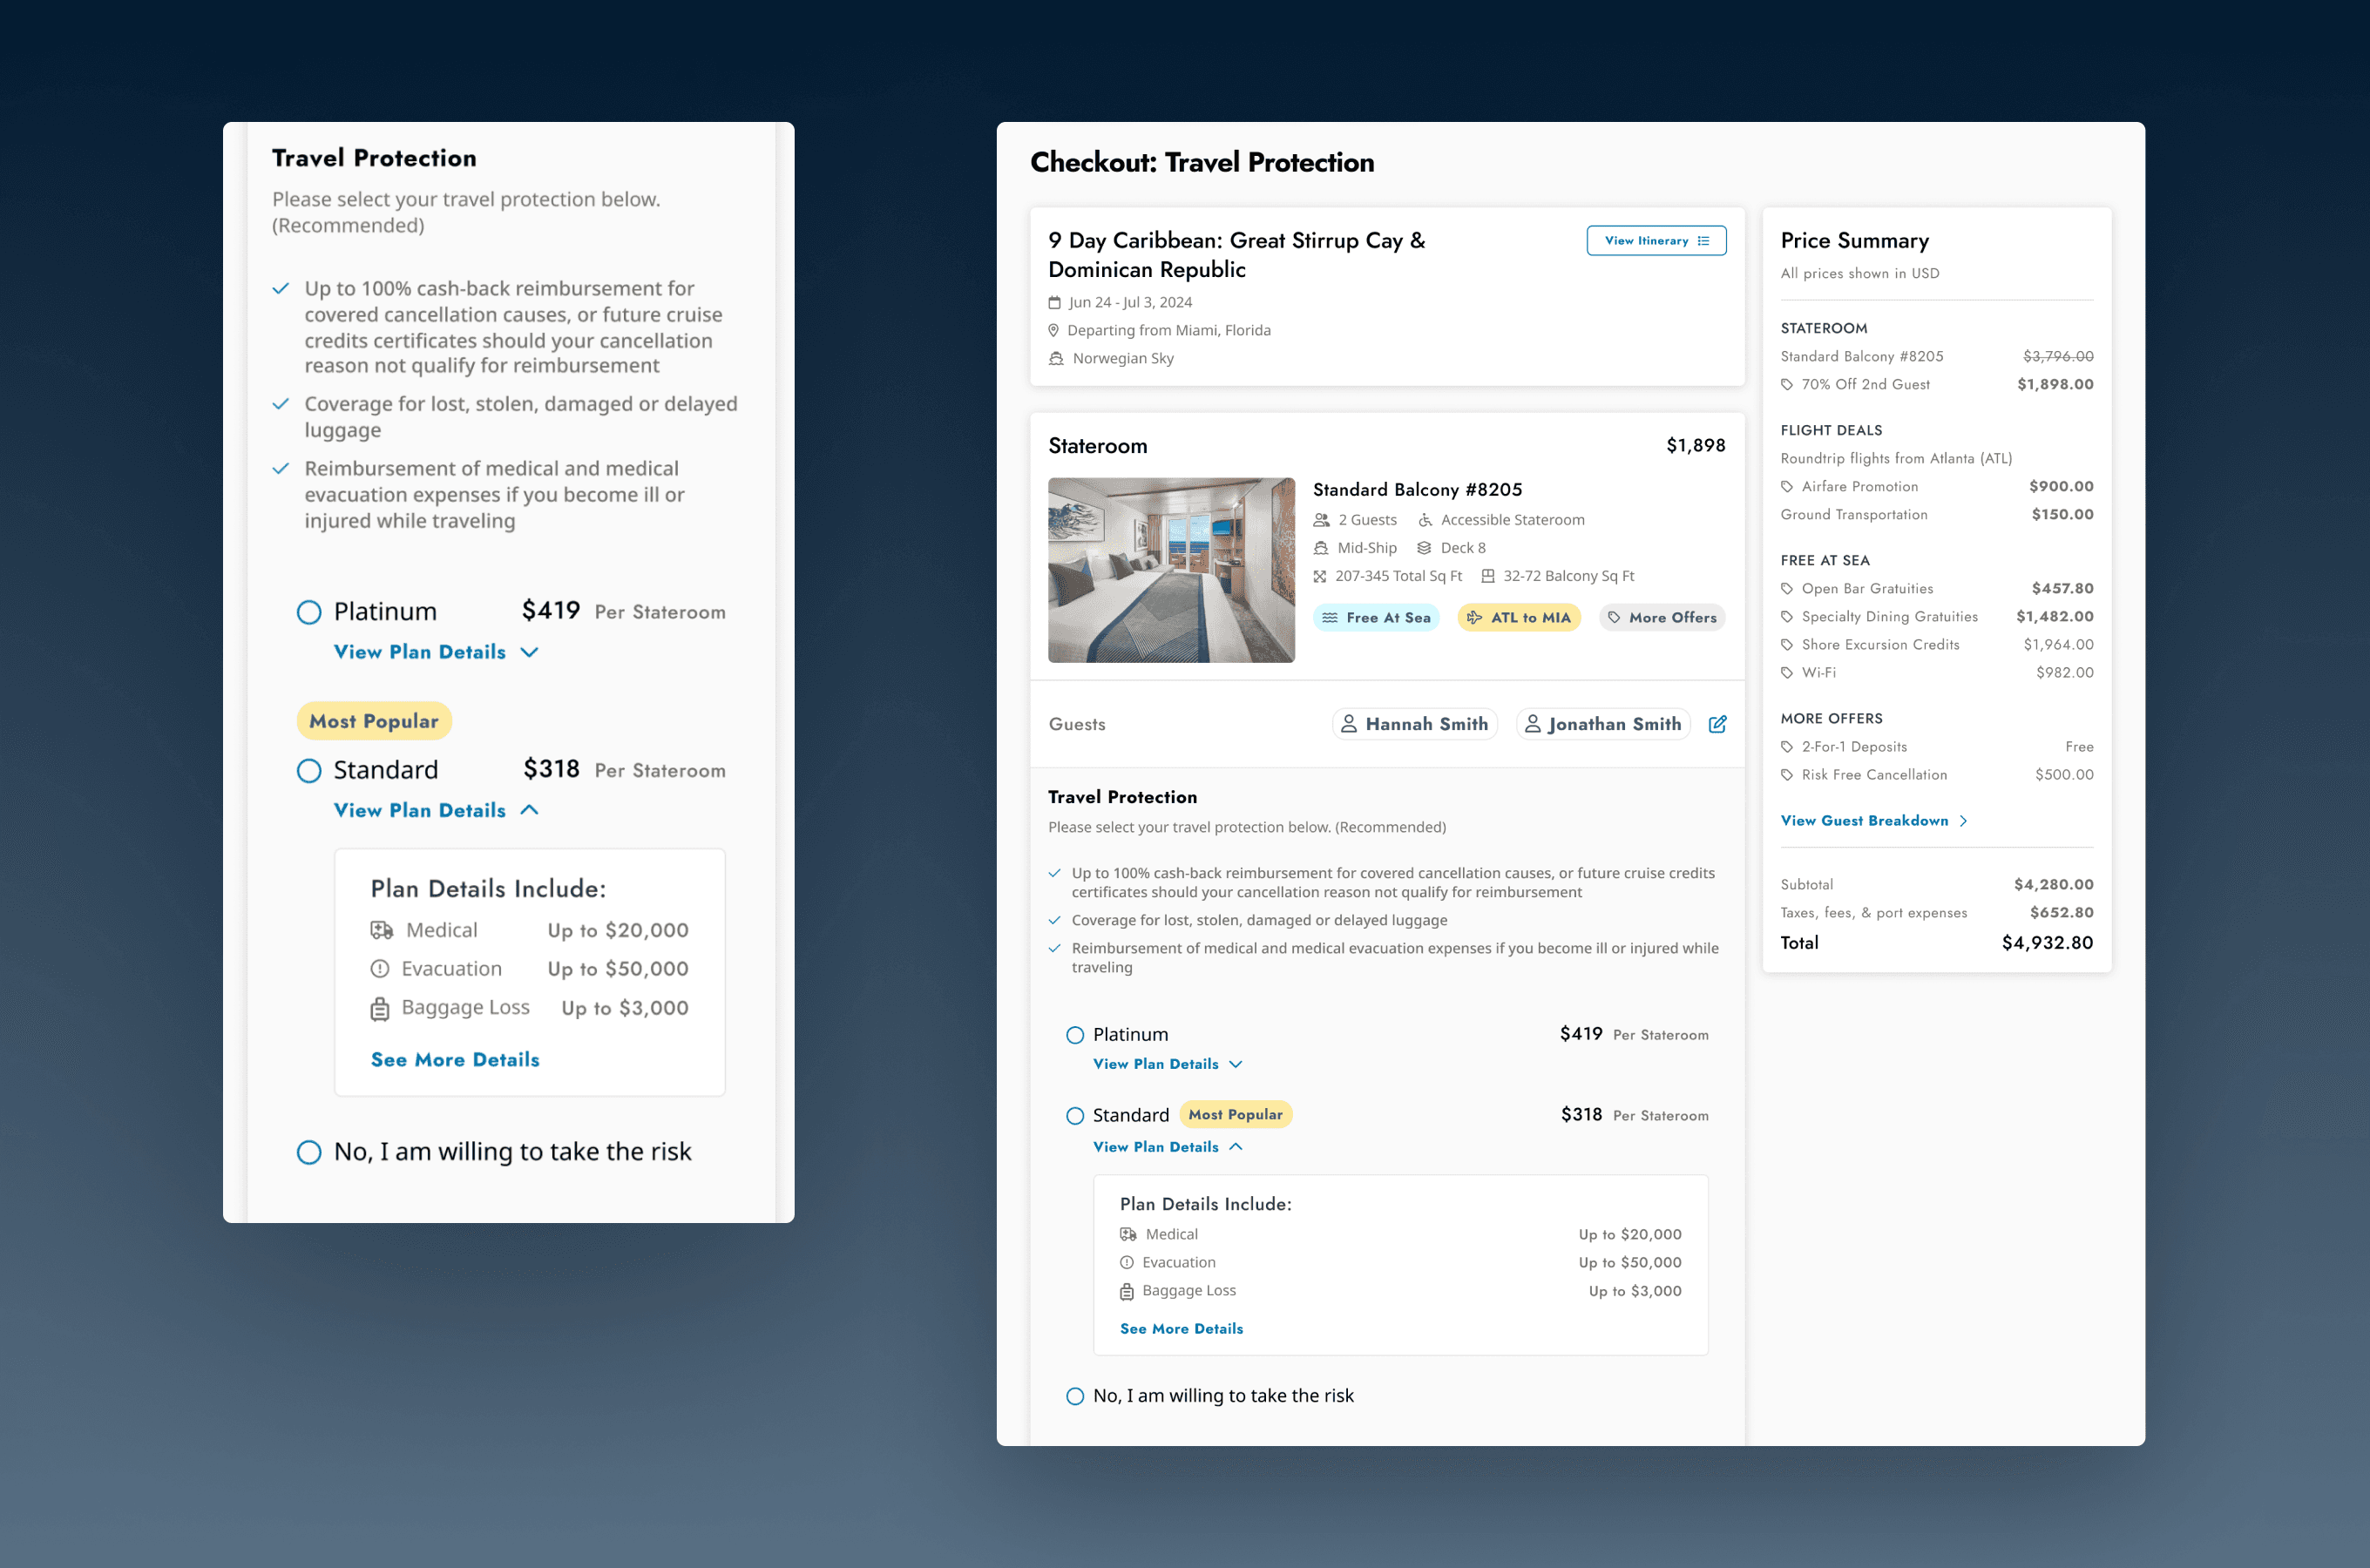Open See More Details in checkout panel

1181,1329
